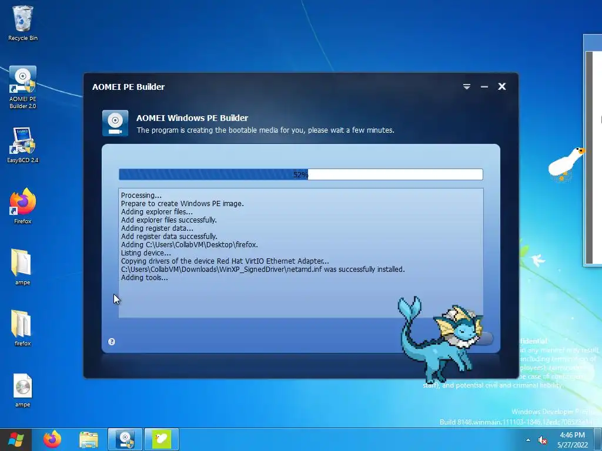This screenshot has width=602, height=451.
Task: Click the muted volume tray icon
Action: [x=543, y=440]
